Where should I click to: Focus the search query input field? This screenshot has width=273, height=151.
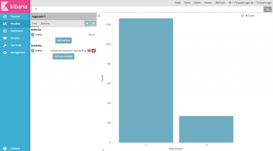click(148, 9)
